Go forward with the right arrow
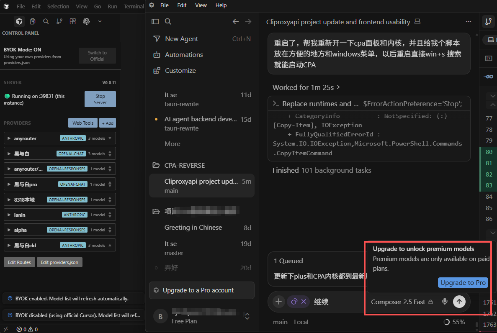Screen dimensions: 497x333 click(x=248, y=21)
